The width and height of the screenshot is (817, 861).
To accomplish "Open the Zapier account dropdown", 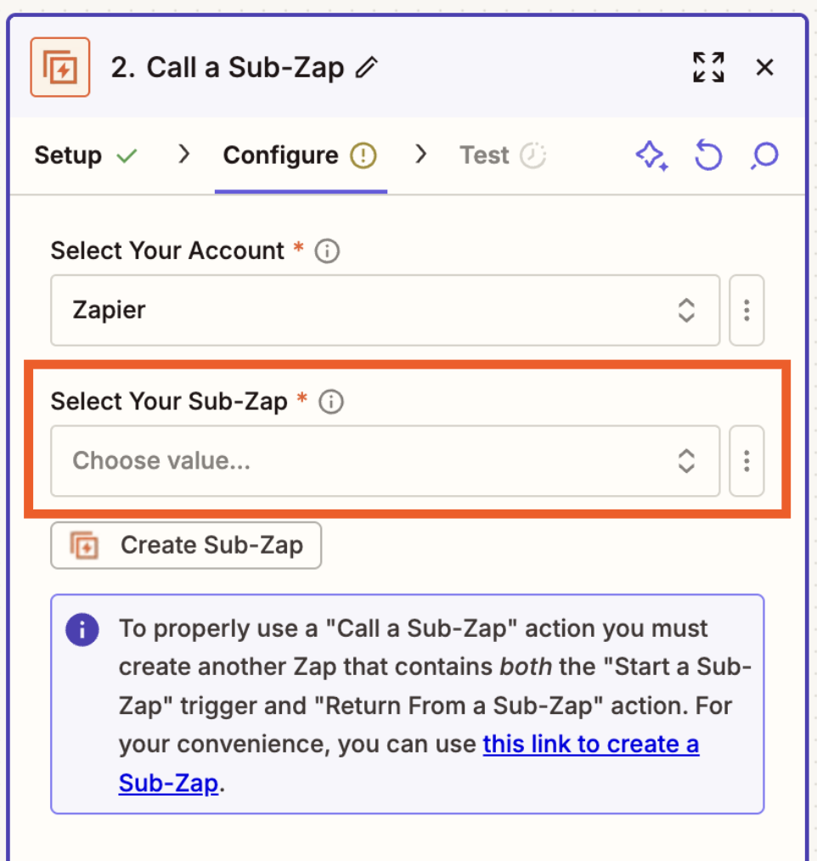I will point(385,310).
